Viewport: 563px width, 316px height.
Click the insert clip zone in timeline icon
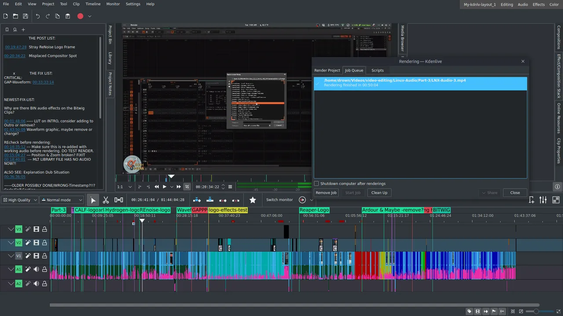click(x=197, y=200)
